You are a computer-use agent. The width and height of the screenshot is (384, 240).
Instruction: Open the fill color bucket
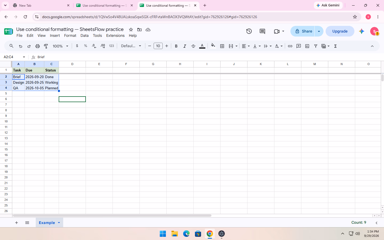click(213, 46)
